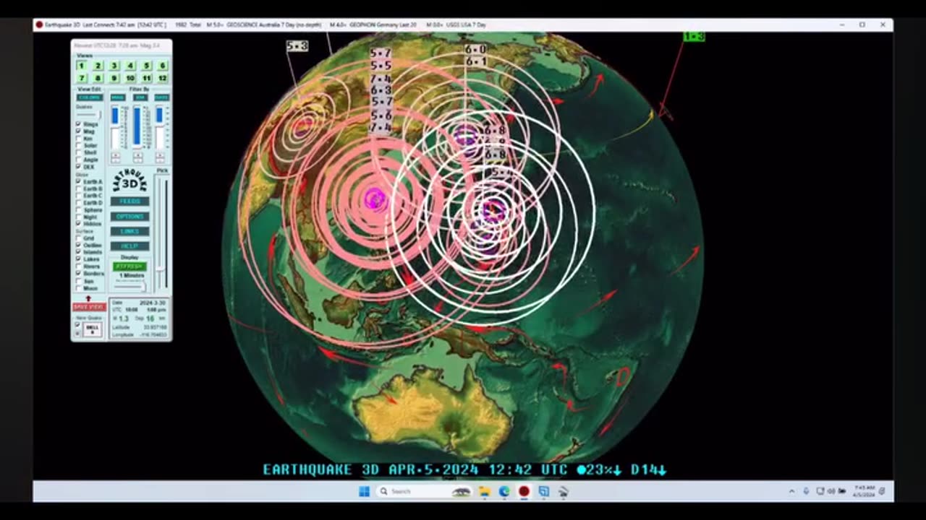
Task: Open the Windows Start menu
Action: pyautogui.click(x=364, y=492)
